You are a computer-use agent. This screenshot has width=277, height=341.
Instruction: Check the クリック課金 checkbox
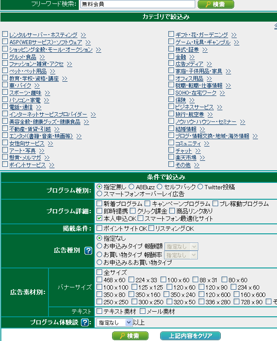click(x=132, y=211)
